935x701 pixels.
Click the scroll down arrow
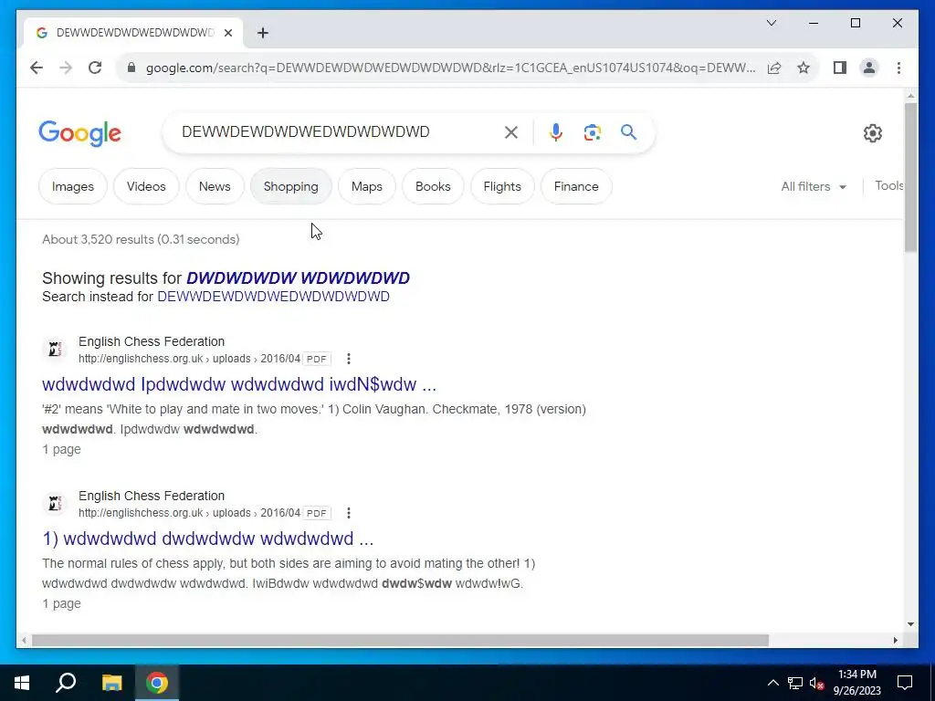pyautogui.click(x=910, y=624)
